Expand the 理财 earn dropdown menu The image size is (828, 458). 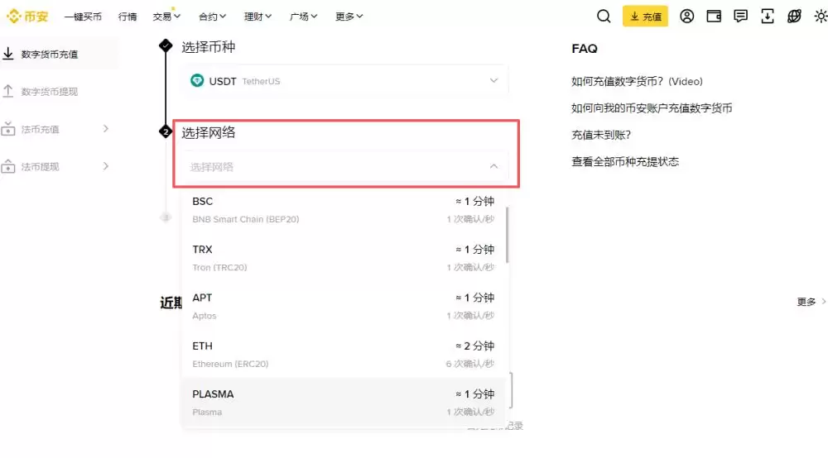pyautogui.click(x=258, y=17)
